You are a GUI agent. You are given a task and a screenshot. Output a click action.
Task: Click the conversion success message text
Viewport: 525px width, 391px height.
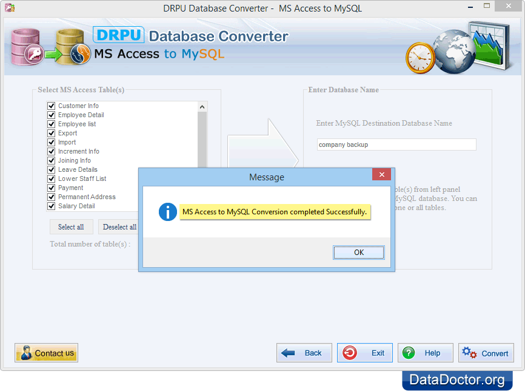coord(275,212)
